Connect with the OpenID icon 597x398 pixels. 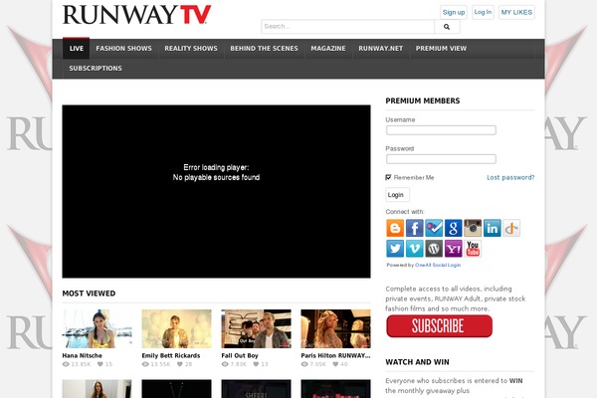click(x=511, y=228)
